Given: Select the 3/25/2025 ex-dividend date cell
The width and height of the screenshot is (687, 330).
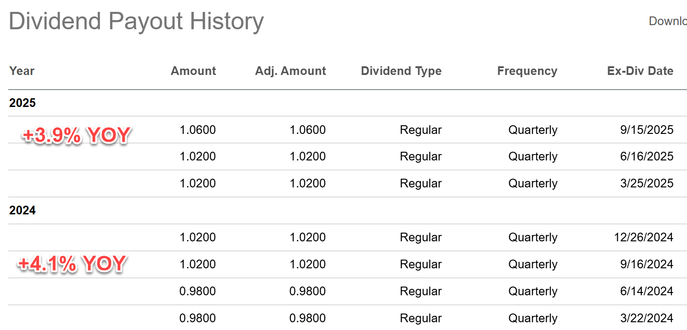Looking at the screenshot, I should tap(646, 183).
